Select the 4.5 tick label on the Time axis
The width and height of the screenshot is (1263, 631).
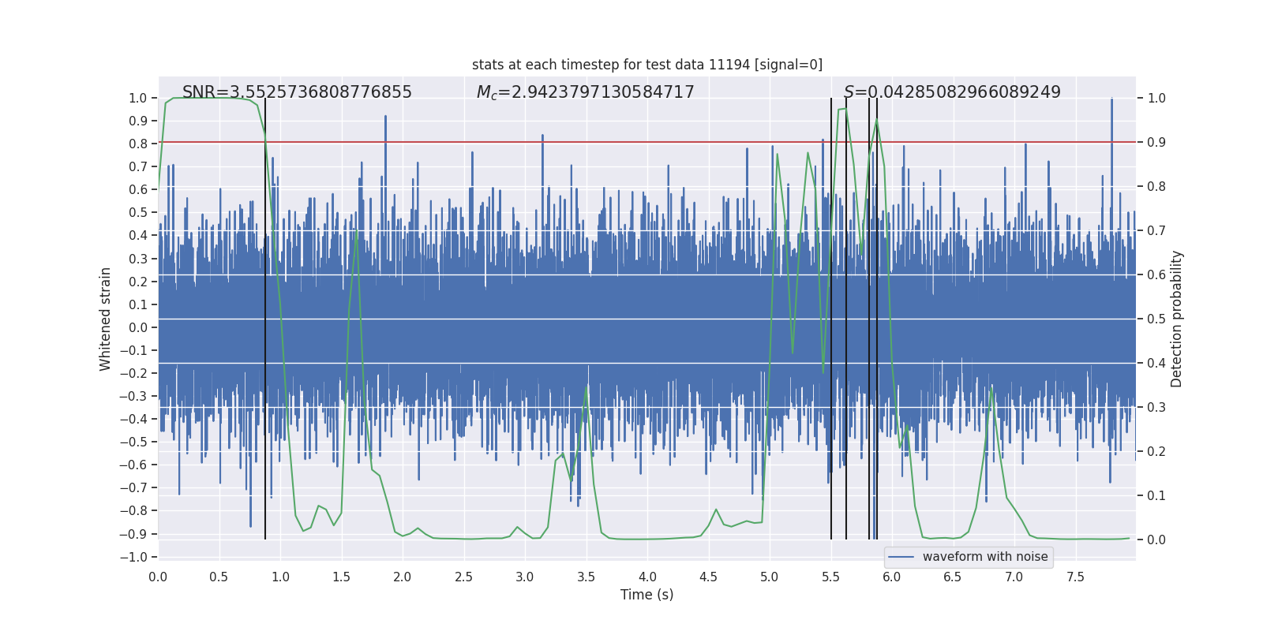[x=708, y=577]
